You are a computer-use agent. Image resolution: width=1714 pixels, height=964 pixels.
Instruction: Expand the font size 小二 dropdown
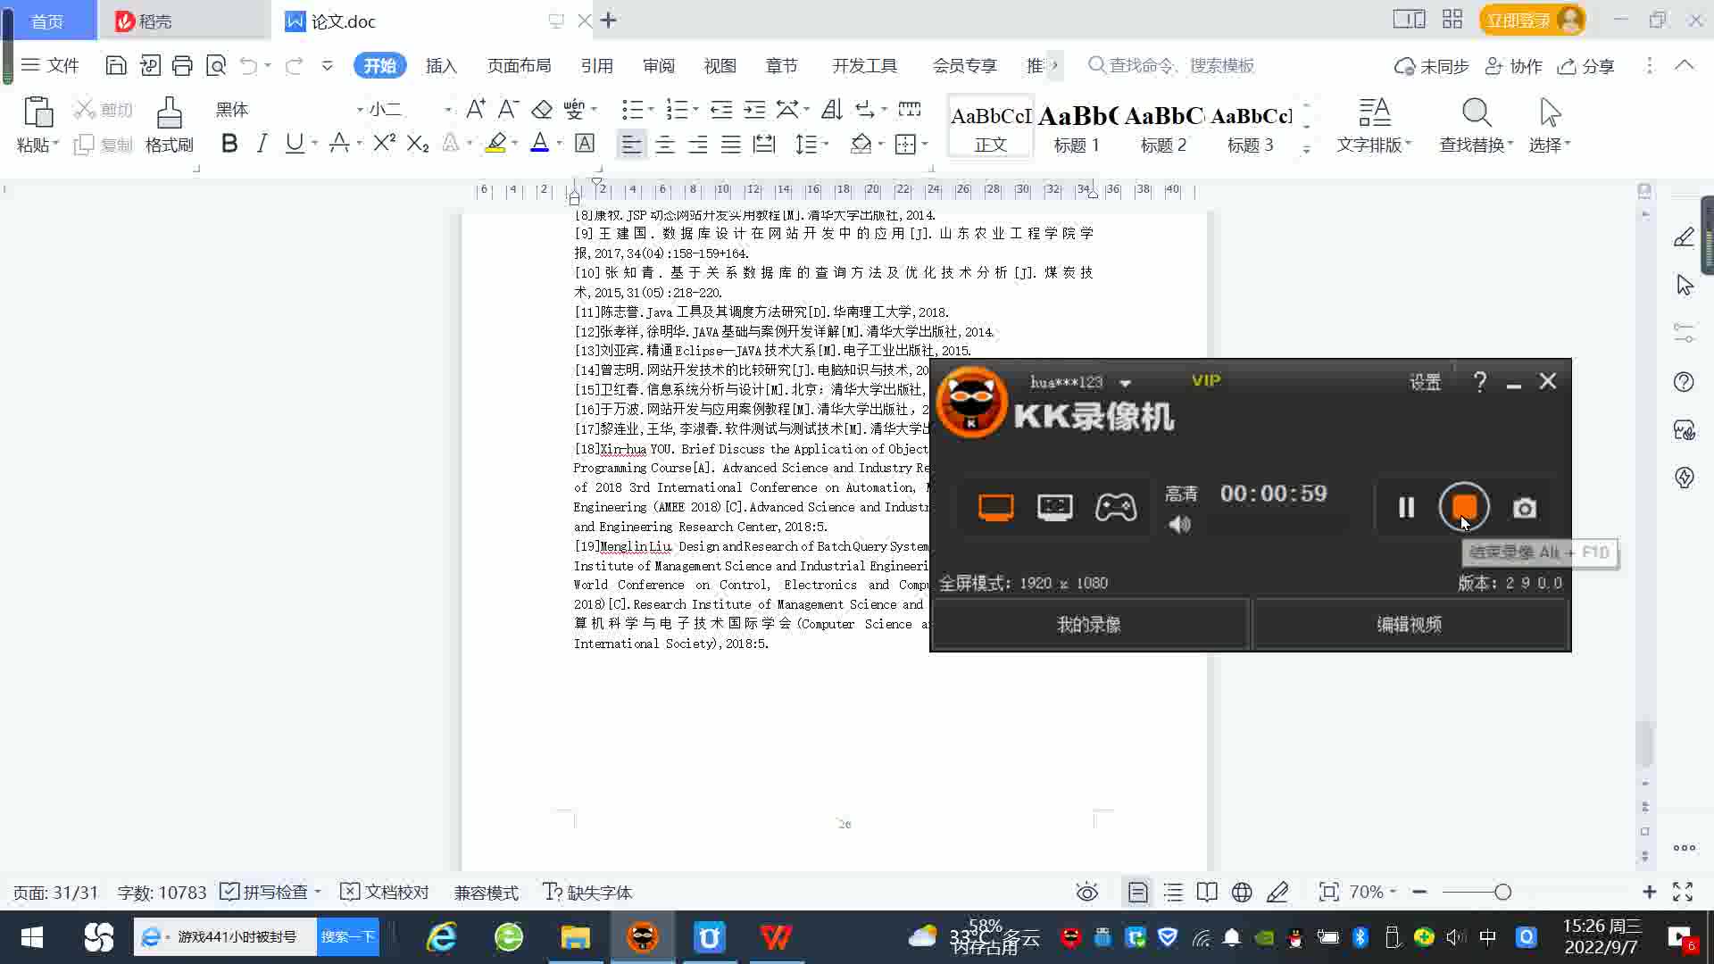[447, 110]
